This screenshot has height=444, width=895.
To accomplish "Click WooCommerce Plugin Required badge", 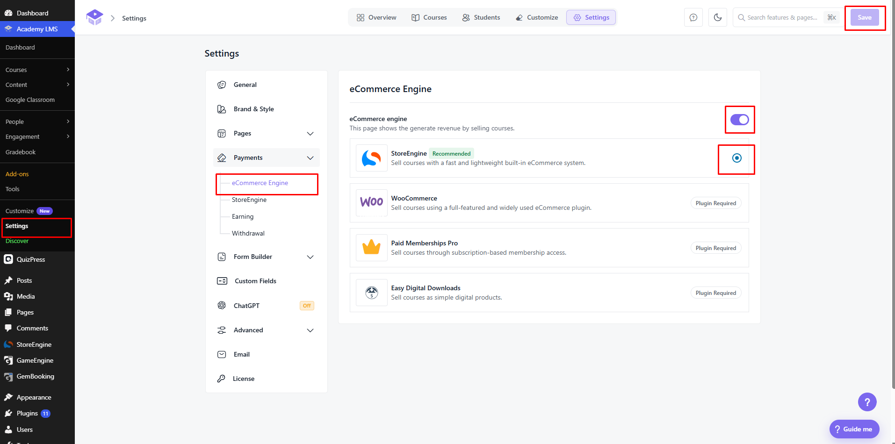I will point(716,203).
